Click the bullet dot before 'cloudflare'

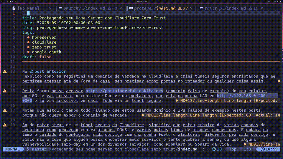coord(28,42)
